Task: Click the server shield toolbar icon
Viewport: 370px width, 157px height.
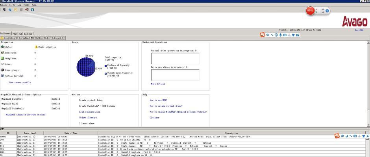Action: pyautogui.click(x=4, y=10)
